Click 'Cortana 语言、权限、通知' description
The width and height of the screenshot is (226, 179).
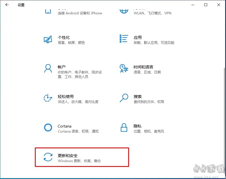(78, 131)
